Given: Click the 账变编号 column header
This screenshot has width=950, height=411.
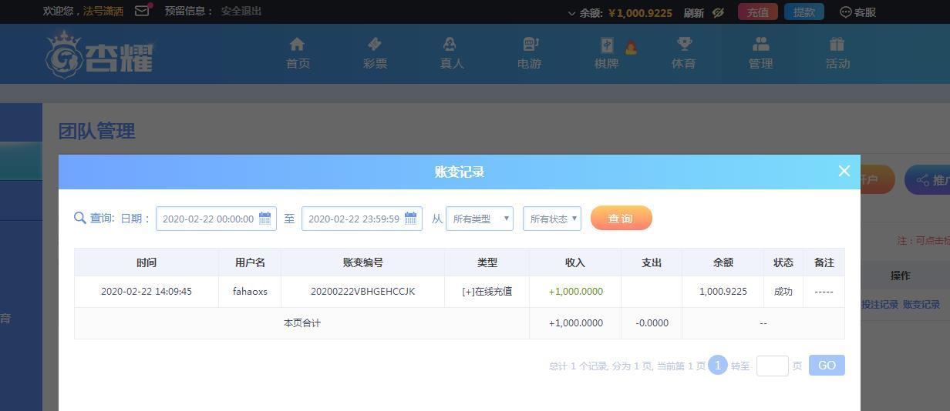Looking at the screenshot, I should [x=363, y=262].
